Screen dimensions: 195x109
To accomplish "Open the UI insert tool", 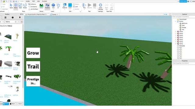I will tap(58, 6).
